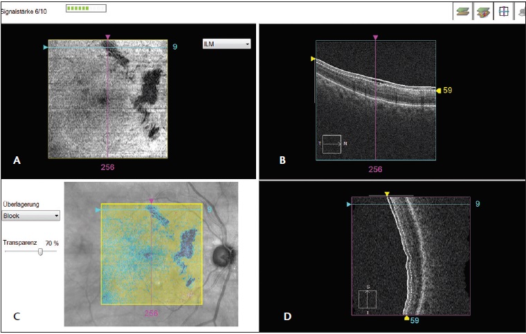Screen dimensions: 526x334
Task: Select the crosshair centering grid icon
Action: pos(503,12)
